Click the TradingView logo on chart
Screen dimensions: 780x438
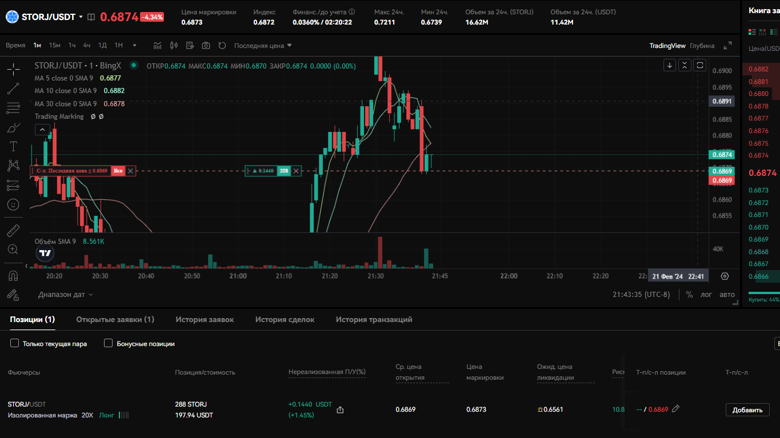point(45,253)
